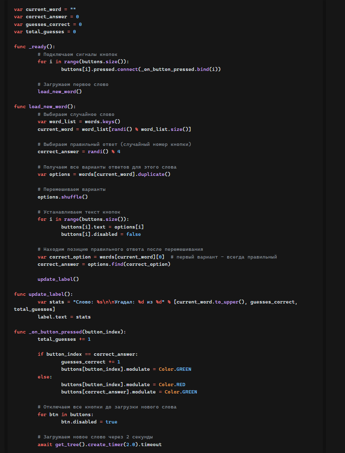Click the 'options.shuffle()' line
This screenshot has width=345, height=453.
[x=63, y=197]
